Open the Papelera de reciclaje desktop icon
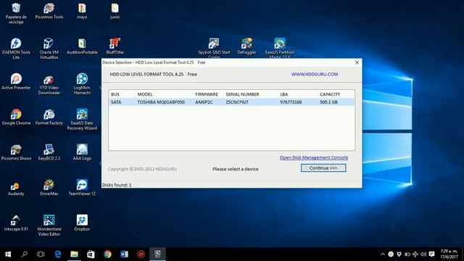 [16, 13]
